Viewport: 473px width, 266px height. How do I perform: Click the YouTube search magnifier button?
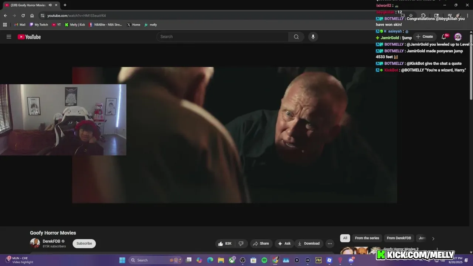(296, 37)
